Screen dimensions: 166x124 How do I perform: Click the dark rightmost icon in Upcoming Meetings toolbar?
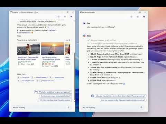point(144,17)
